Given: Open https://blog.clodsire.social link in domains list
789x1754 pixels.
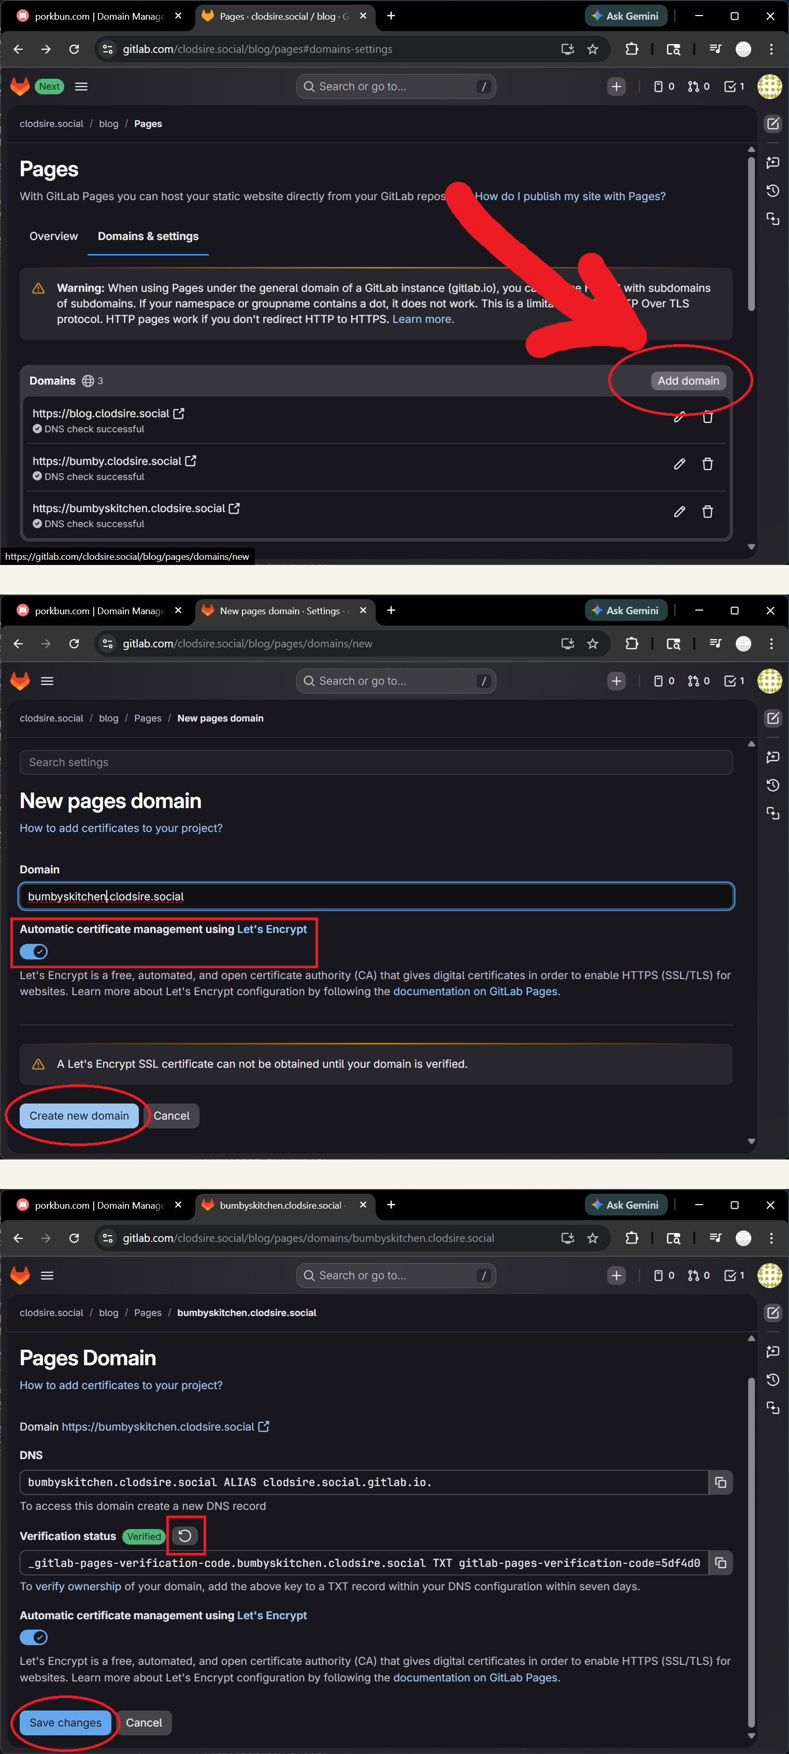Looking at the screenshot, I should (x=108, y=413).
